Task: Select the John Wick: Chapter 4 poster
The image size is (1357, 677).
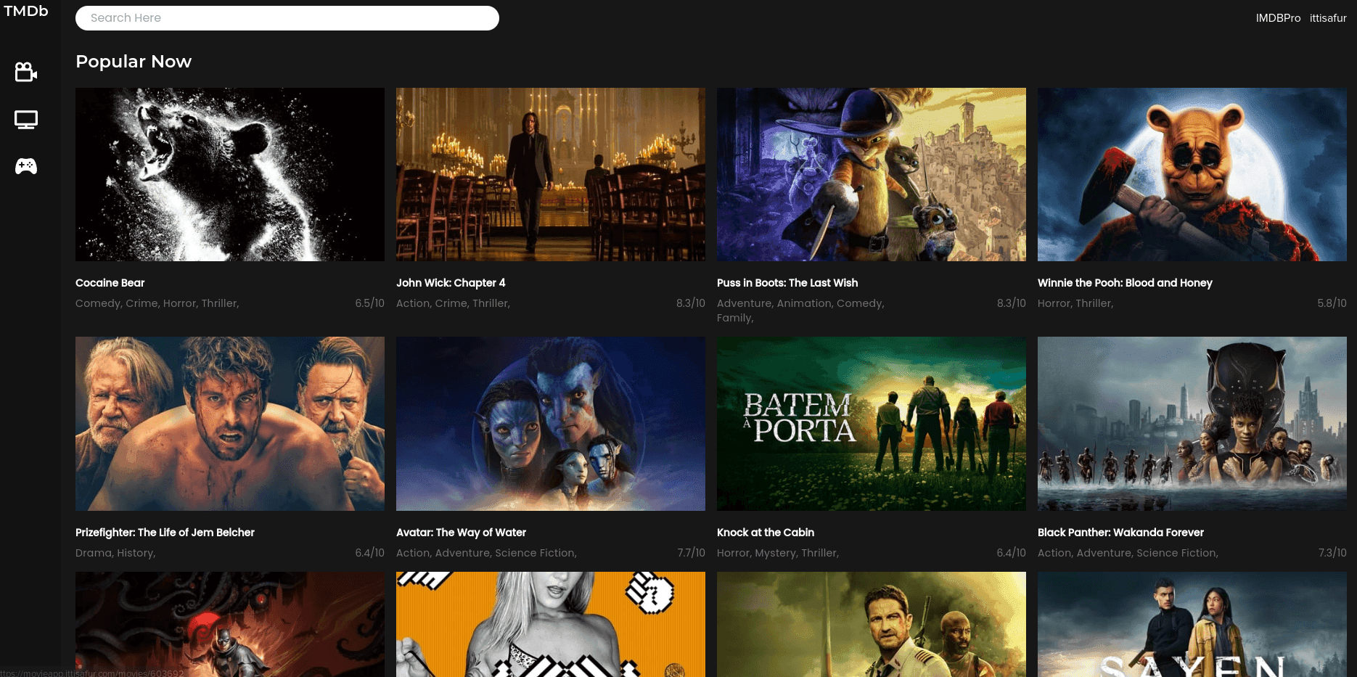Action: pyautogui.click(x=550, y=174)
